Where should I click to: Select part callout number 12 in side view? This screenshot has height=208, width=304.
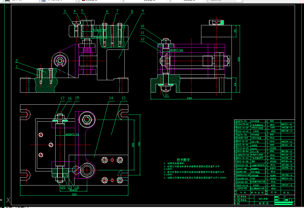click(x=143, y=39)
